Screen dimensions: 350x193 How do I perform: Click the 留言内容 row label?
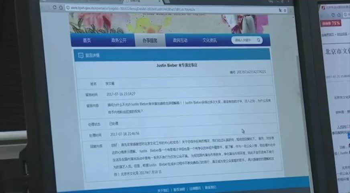92,106
